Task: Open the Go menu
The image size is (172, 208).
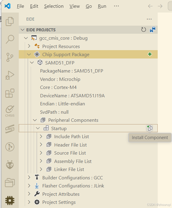Action: (x=89, y=6)
